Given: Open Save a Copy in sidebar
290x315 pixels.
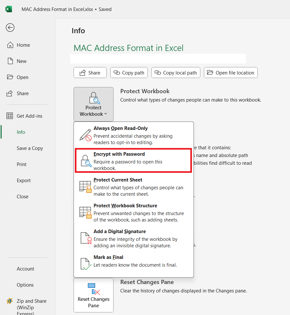Looking at the screenshot, I should pos(30,148).
